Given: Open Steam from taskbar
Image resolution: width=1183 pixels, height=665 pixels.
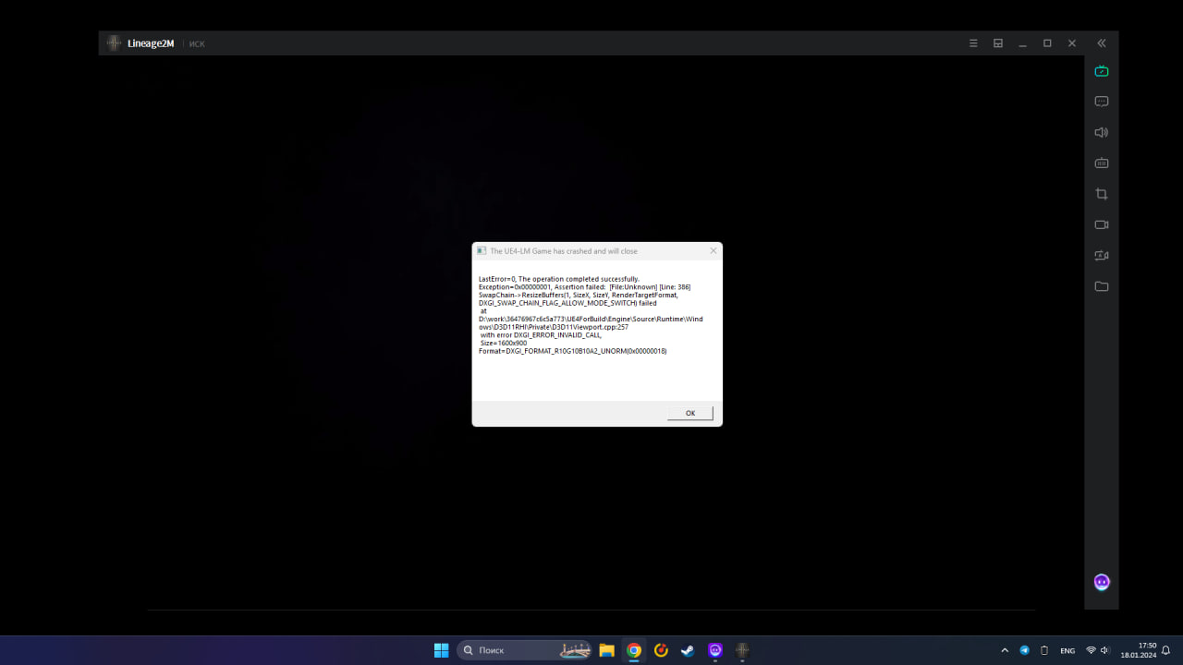Looking at the screenshot, I should 688,650.
